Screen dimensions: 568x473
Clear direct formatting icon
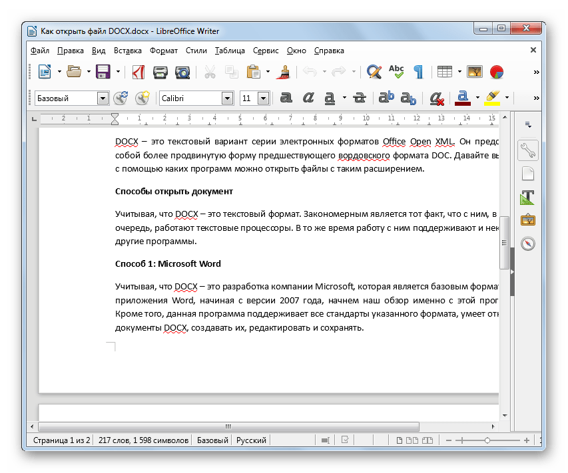click(437, 98)
